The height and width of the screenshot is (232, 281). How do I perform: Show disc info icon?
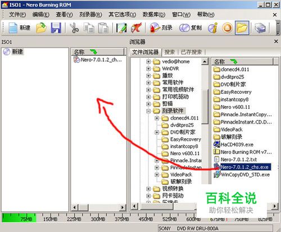click(212, 28)
